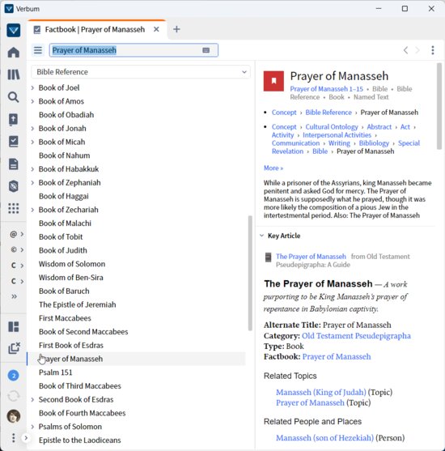Open the Bible book icon in the sidebar
The height and width of the screenshot is (451, 445).
[x=14, y=120]
